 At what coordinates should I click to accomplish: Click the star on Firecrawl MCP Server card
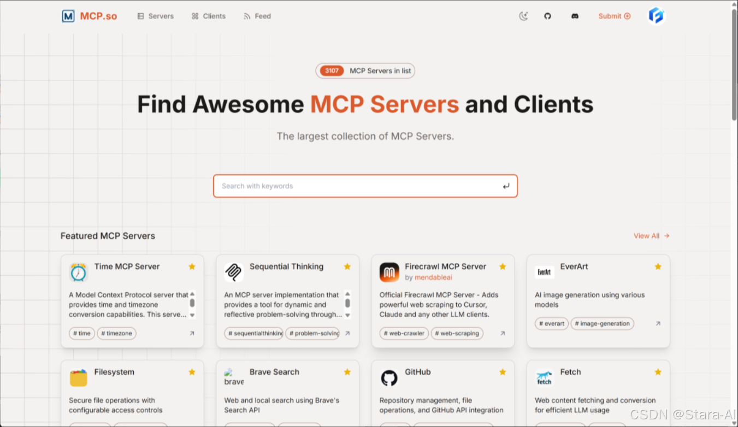click(503, 266)
